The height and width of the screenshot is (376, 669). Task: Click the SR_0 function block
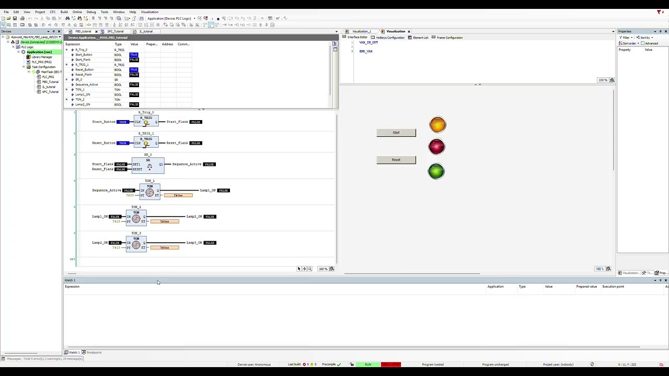[148, 165]
